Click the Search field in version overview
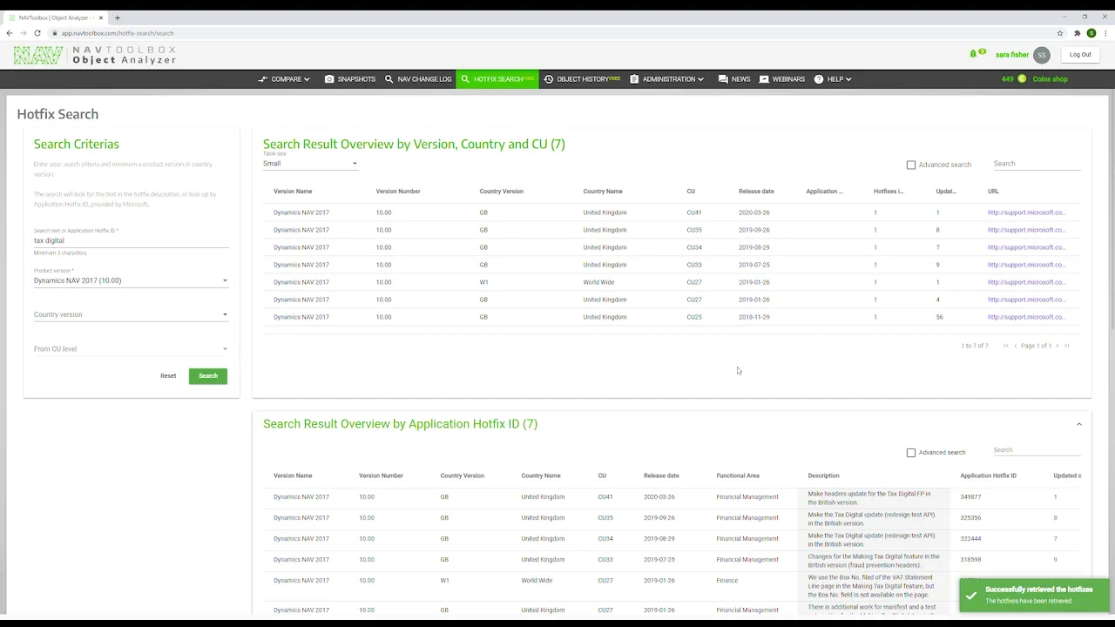This screenshot has width=1115, height=627. [x=1037, y=164]
